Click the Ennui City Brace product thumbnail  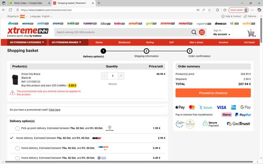pyautogui.click(x=15, y=80)
